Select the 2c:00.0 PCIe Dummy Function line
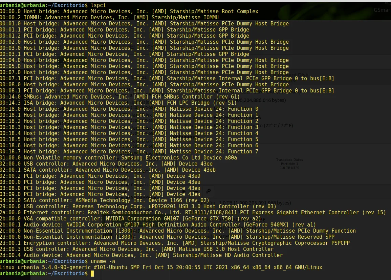The width and height of the screenshot is (391, 280). pyautogui.click(x=178, y=231)
